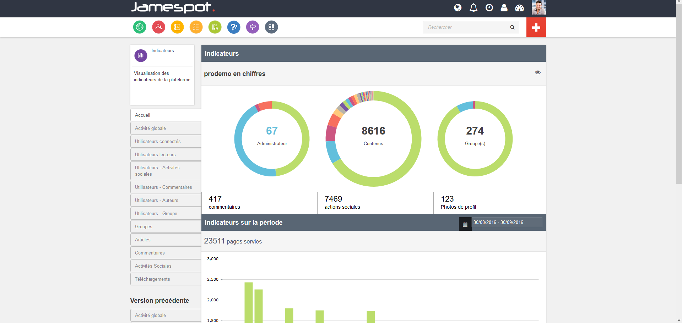
Task: Click the scrollbar down arrow
Action: coord(679,320)
